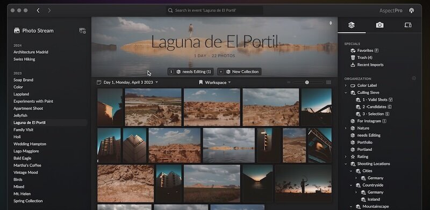Open the import settings icon beside Photo Stream

(x=82, y=31)
